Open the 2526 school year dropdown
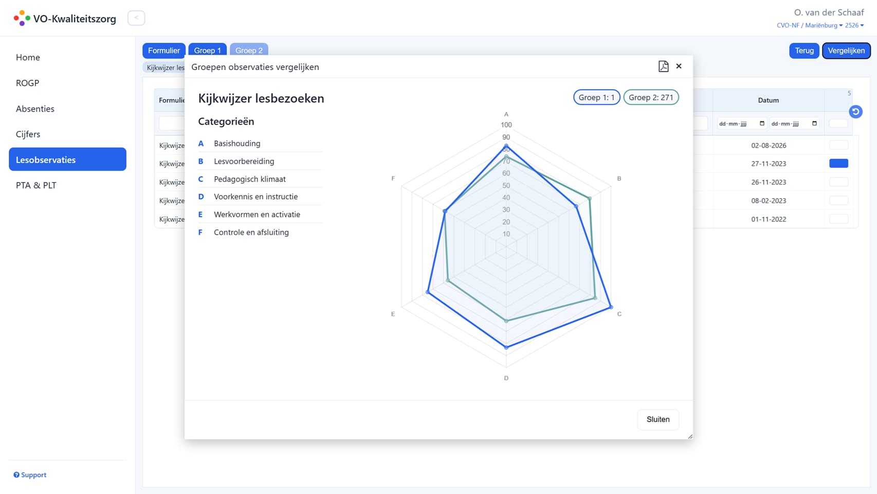The image size is (877, 494). coord(854,25)
